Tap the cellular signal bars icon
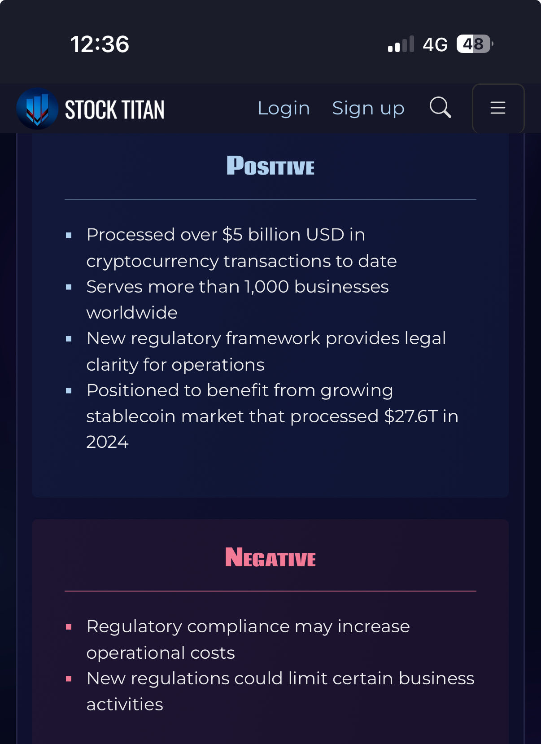This screenshot has height=744, width=541. coord(401,44)
